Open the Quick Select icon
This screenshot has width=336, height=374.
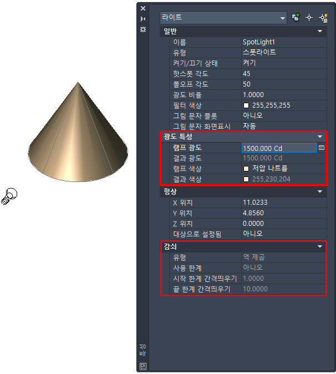pos(323,18)
